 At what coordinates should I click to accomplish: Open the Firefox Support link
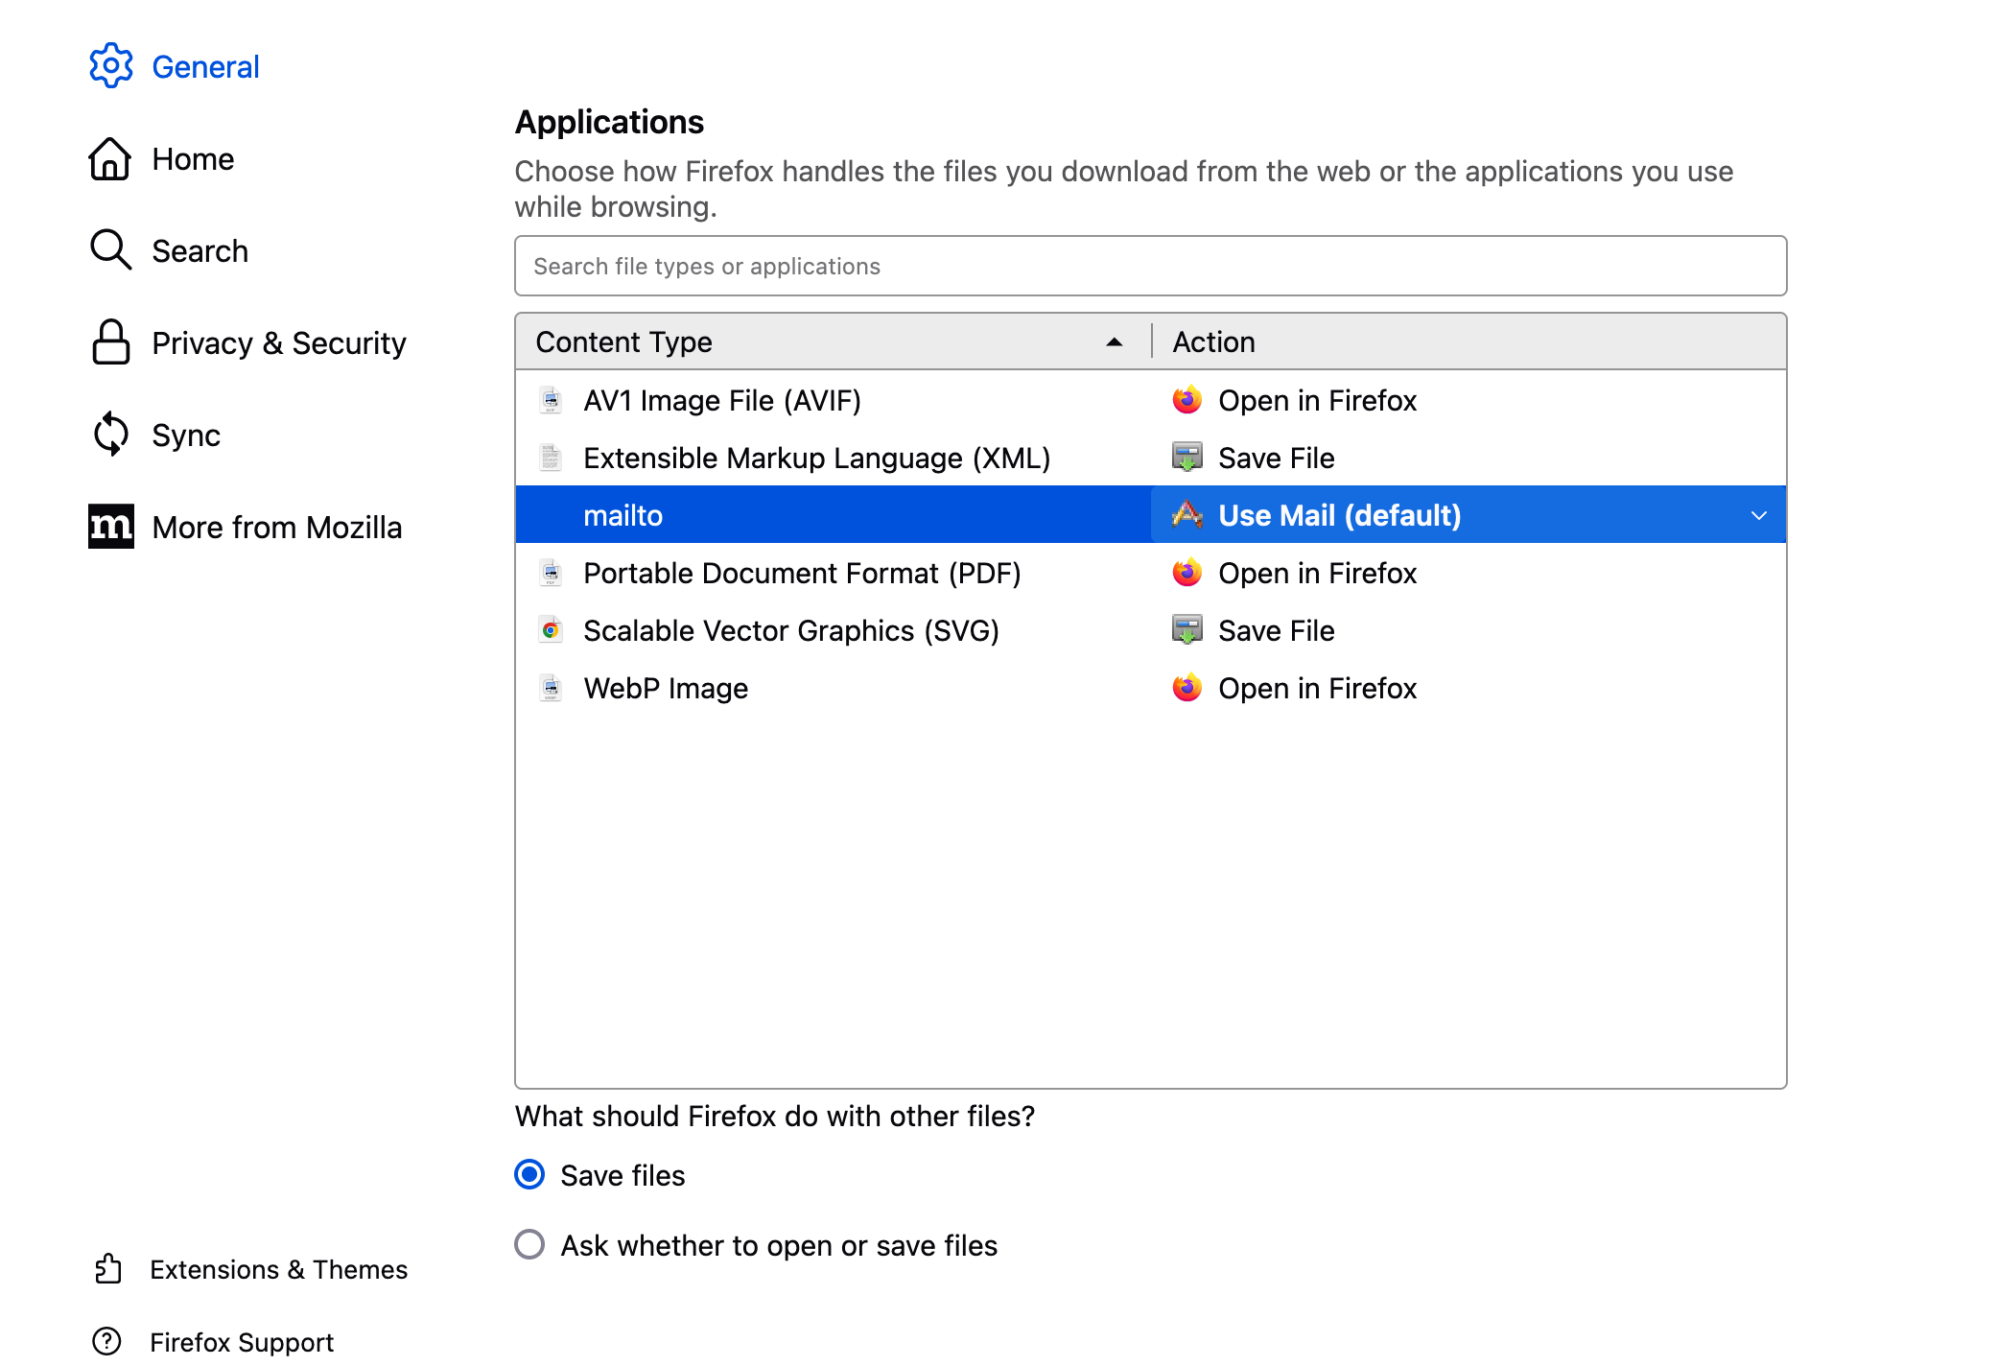click(242, 1342)
